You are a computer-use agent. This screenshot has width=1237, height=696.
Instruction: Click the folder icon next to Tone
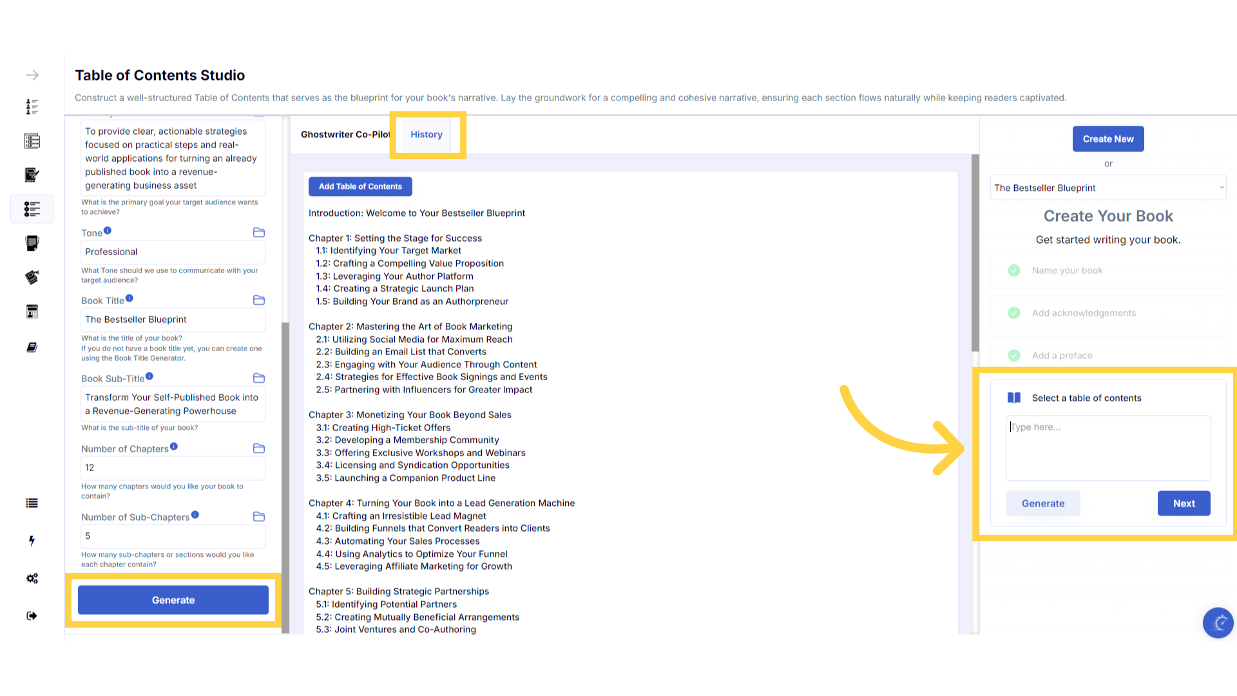pyautogui.click(x=259, y=233)
